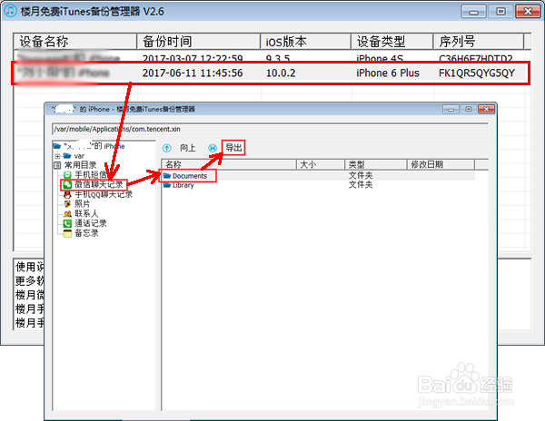Click the 向上 go-up button
Screen dimensions: 545x421
coord(188,148)
